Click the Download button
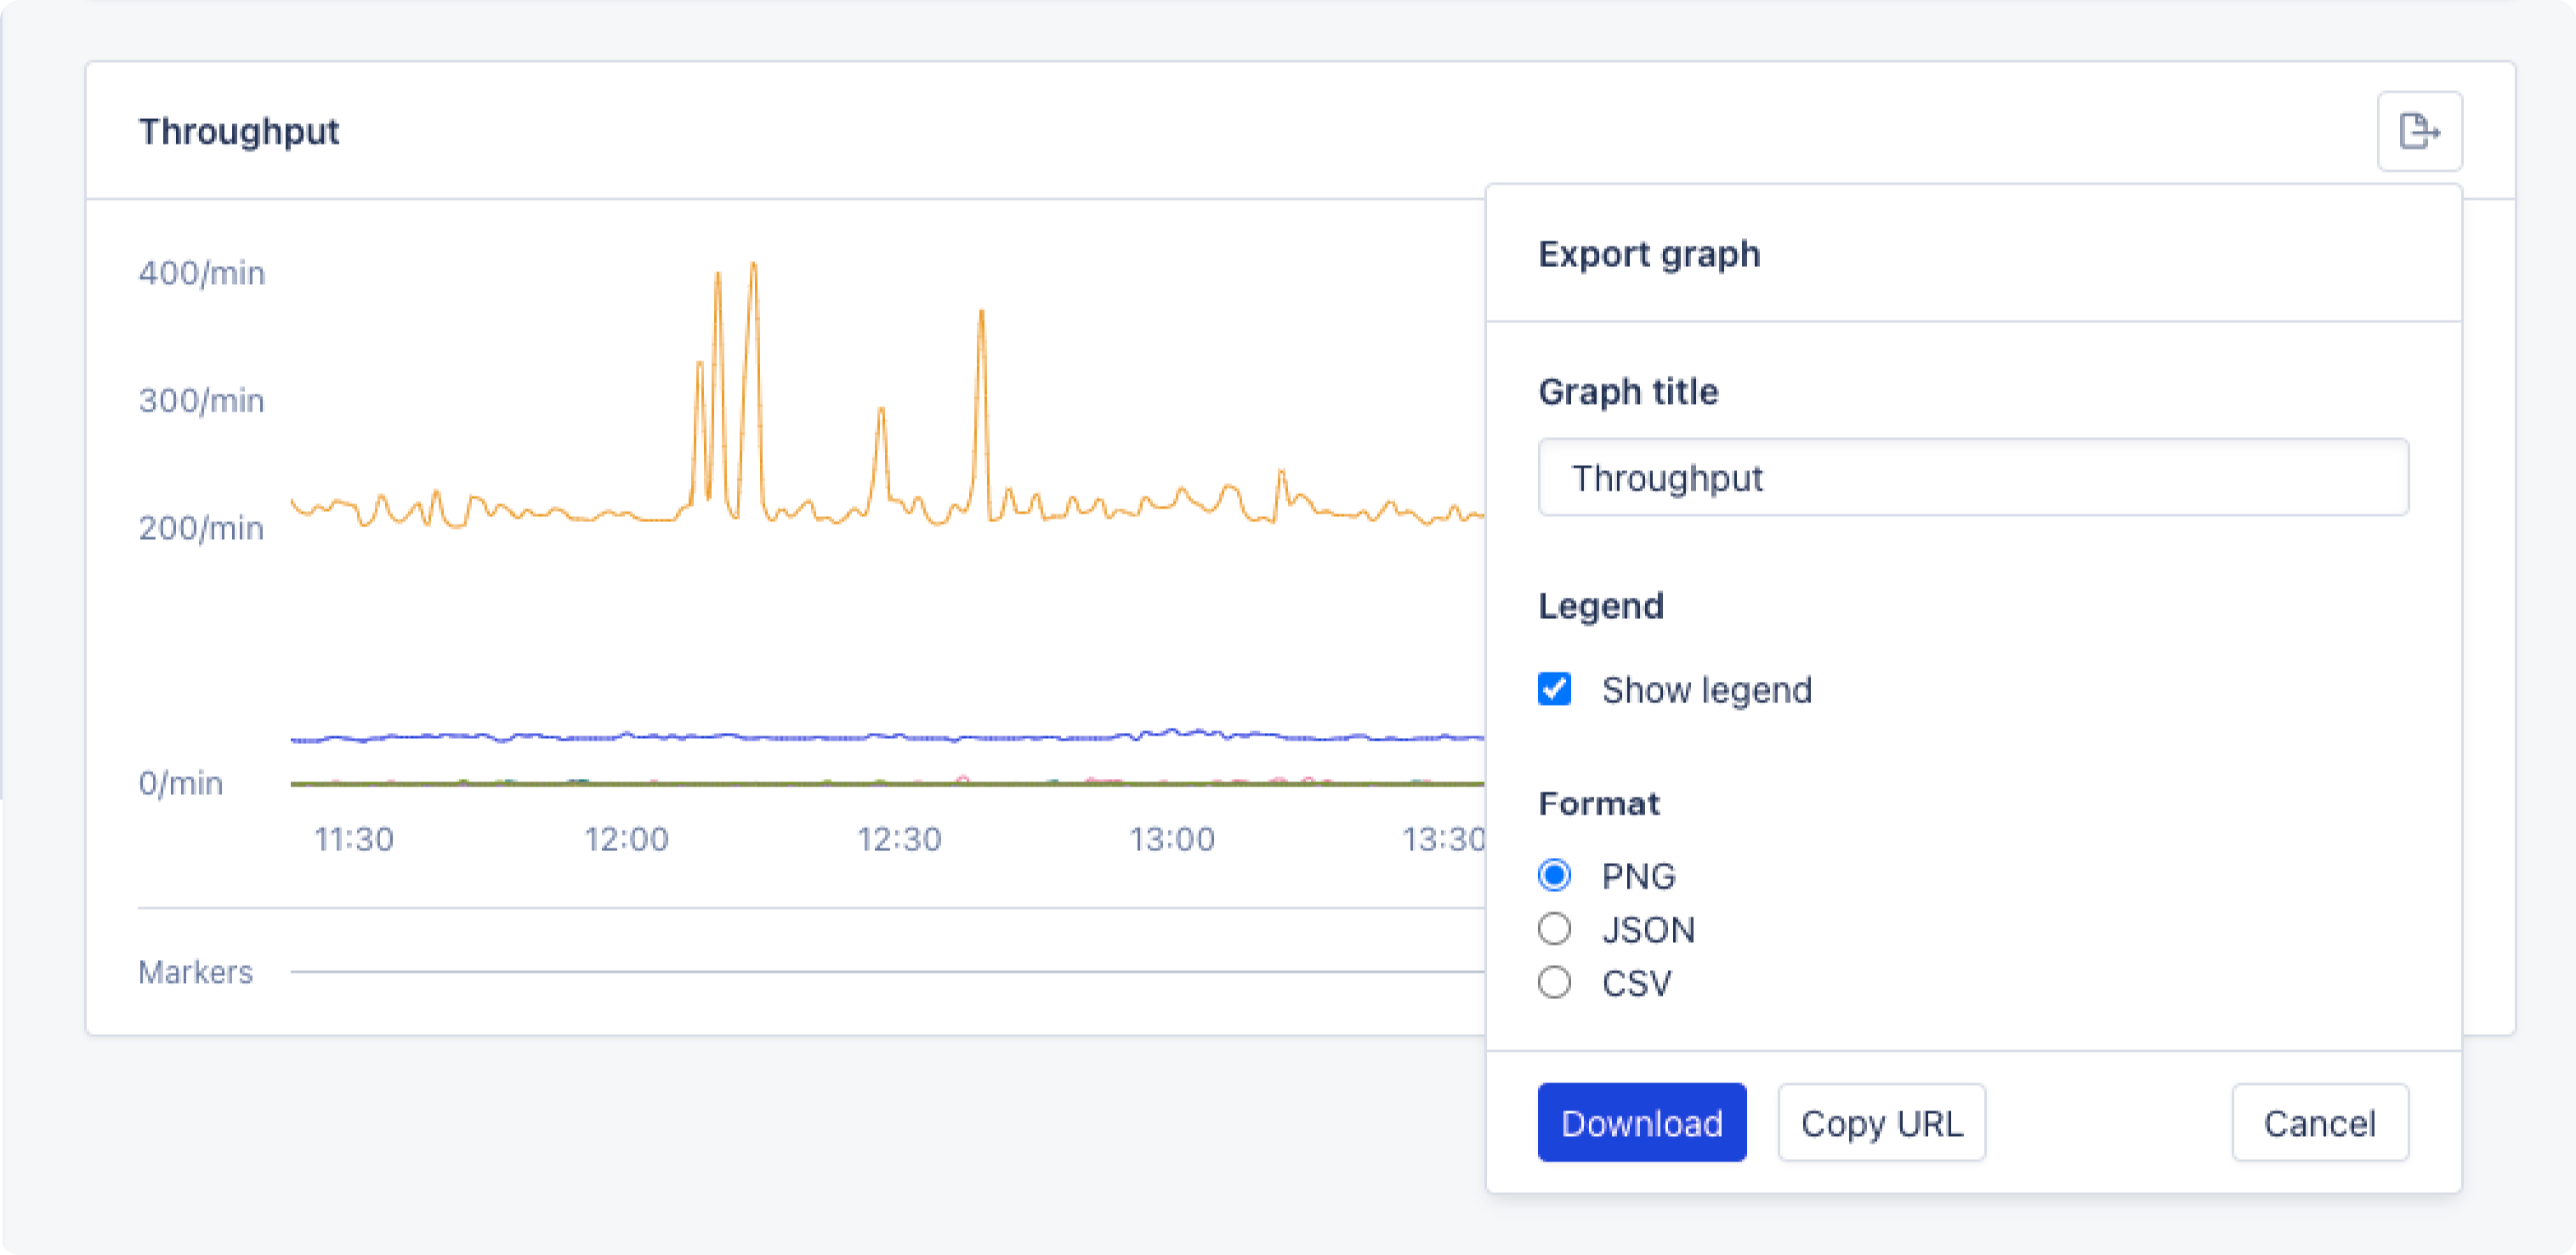 click(x=1642, y=1122)
